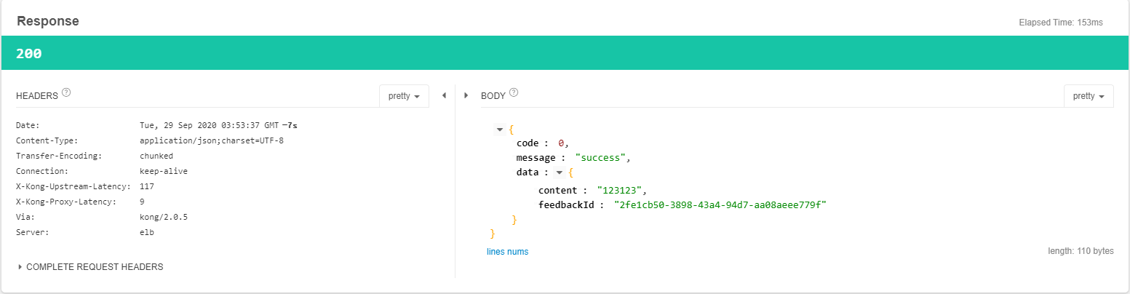Toggle lines nums in body
Screen dimensions: 1130x294
click(x=507, y=252)
